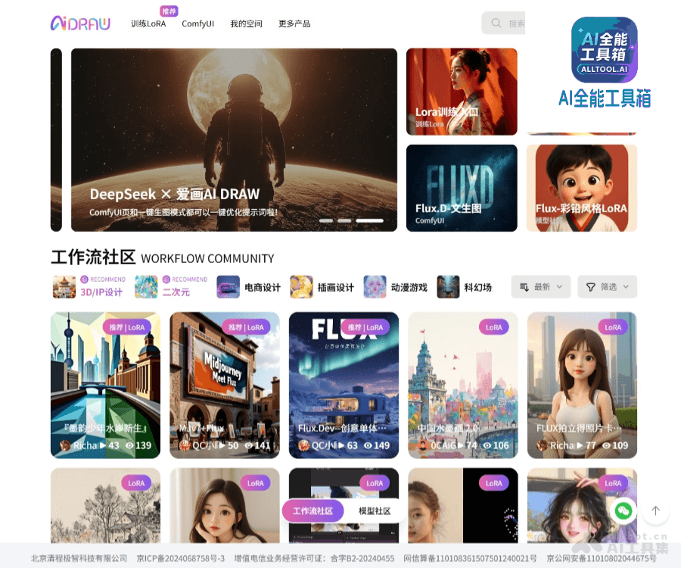The height and width of the screenshot is (568, 681).
Task: Click view count eye icon showing 139
Action: [129, 445]
